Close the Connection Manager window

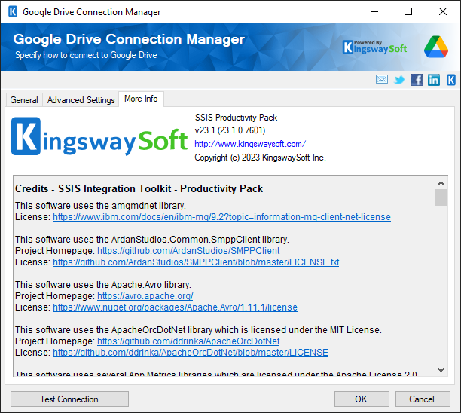443,12
